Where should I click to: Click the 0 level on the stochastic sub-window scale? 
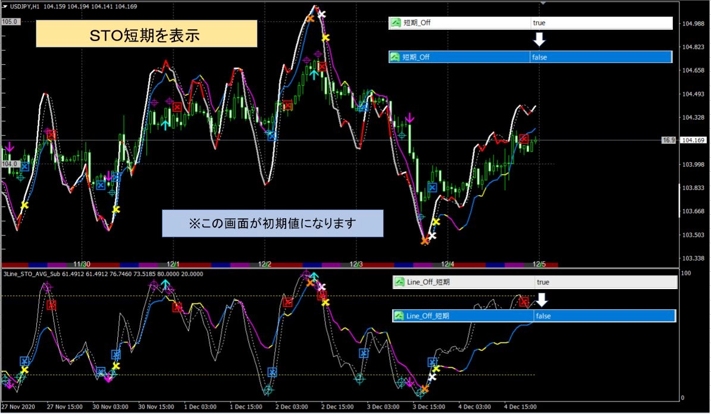[x=683, y=398]
